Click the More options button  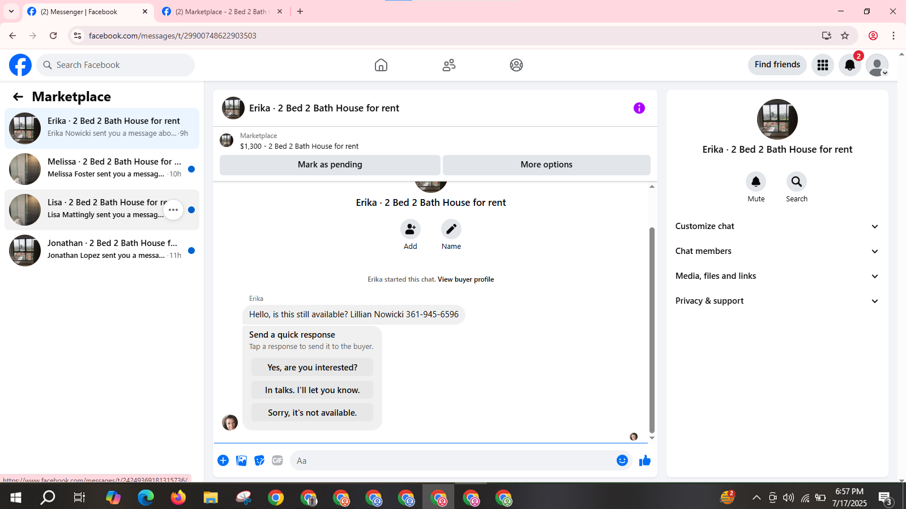point(546,165)
